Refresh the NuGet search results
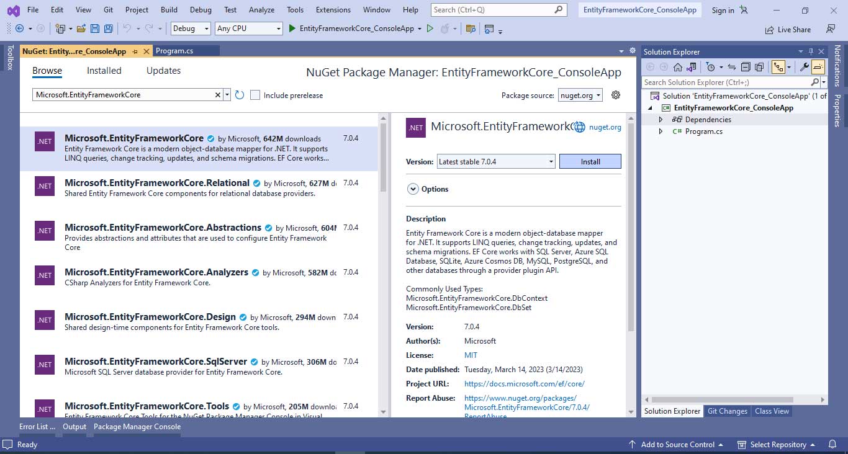 pyautogui.click(x=240, y=95)
